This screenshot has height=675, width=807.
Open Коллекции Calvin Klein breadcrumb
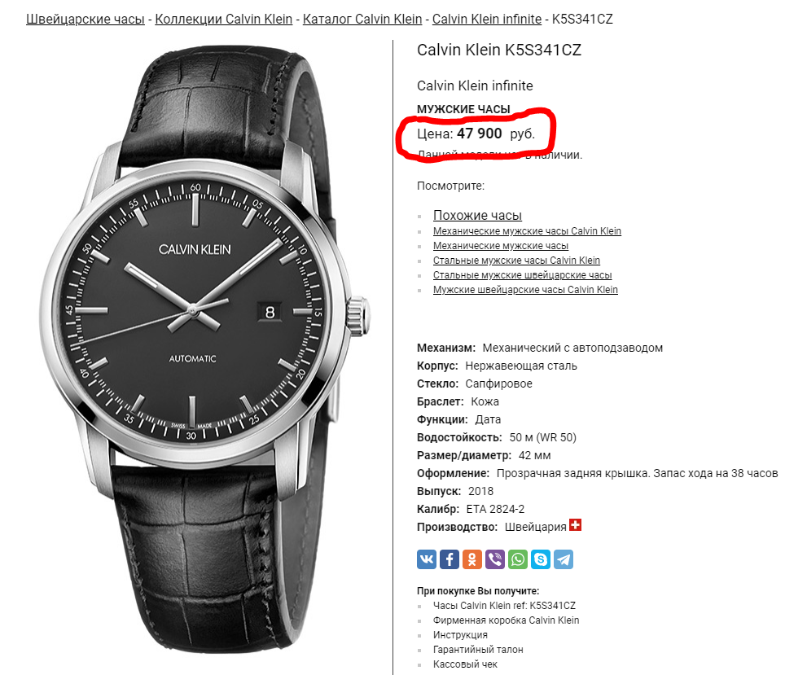tap(223, 19)
